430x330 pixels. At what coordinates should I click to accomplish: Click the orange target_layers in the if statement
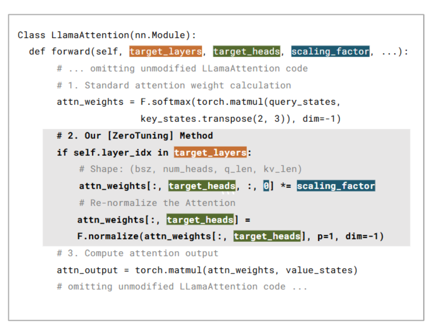click(210, 153)
